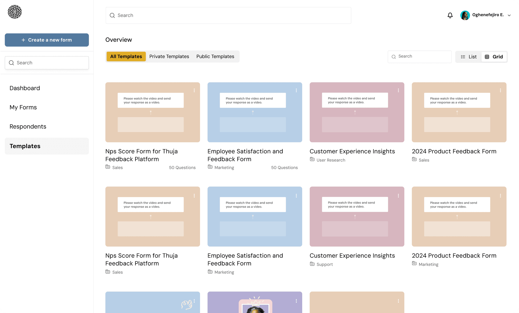This screenshot has height=313, width=519.
Task: Go to Dashboard
Action: point(25,88)
